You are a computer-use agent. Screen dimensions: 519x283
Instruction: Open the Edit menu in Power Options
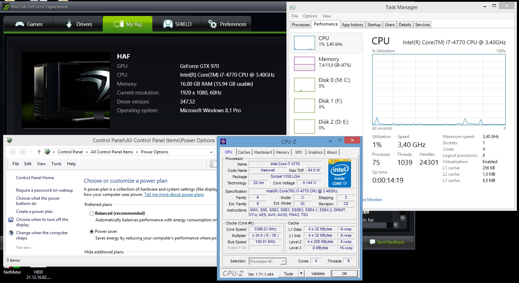pyautogui.click(x=28, y=164)
